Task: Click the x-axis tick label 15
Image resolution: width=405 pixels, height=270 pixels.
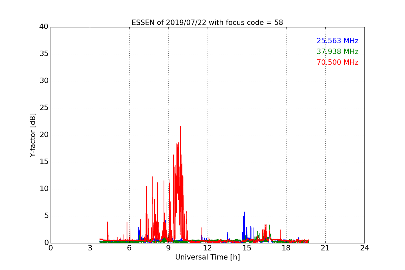Action: point(247,248)
